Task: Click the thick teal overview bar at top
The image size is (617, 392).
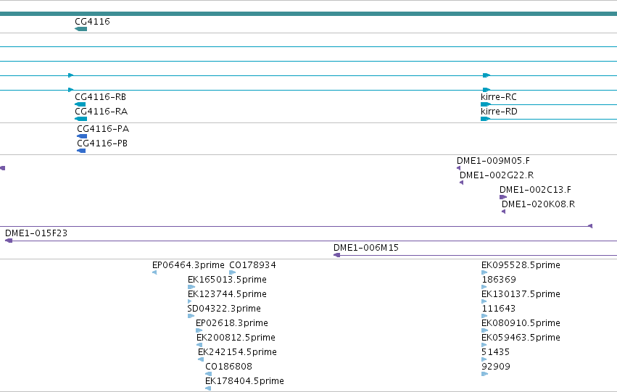Action: point(309,14)
